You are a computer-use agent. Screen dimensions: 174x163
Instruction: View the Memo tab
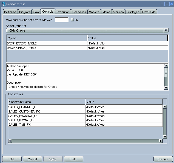click(x=106, y=12)
